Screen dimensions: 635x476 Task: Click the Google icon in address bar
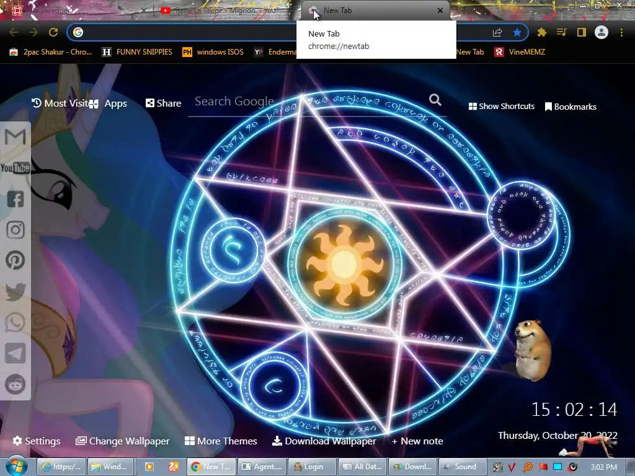pyautogui.click(x=78, y=32)
